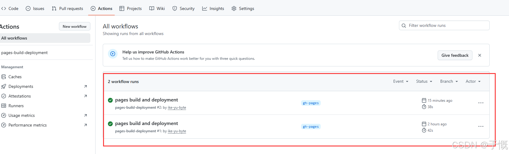The image size is (509, 154).
Task: Select All workflows in sidebar
Action: coord(45,38)
